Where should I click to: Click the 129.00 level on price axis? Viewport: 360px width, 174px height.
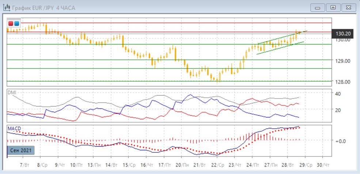[x=342, y=61]
